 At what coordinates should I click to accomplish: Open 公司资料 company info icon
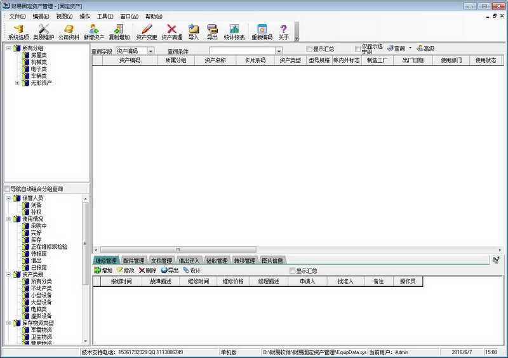tap(69, 32)
